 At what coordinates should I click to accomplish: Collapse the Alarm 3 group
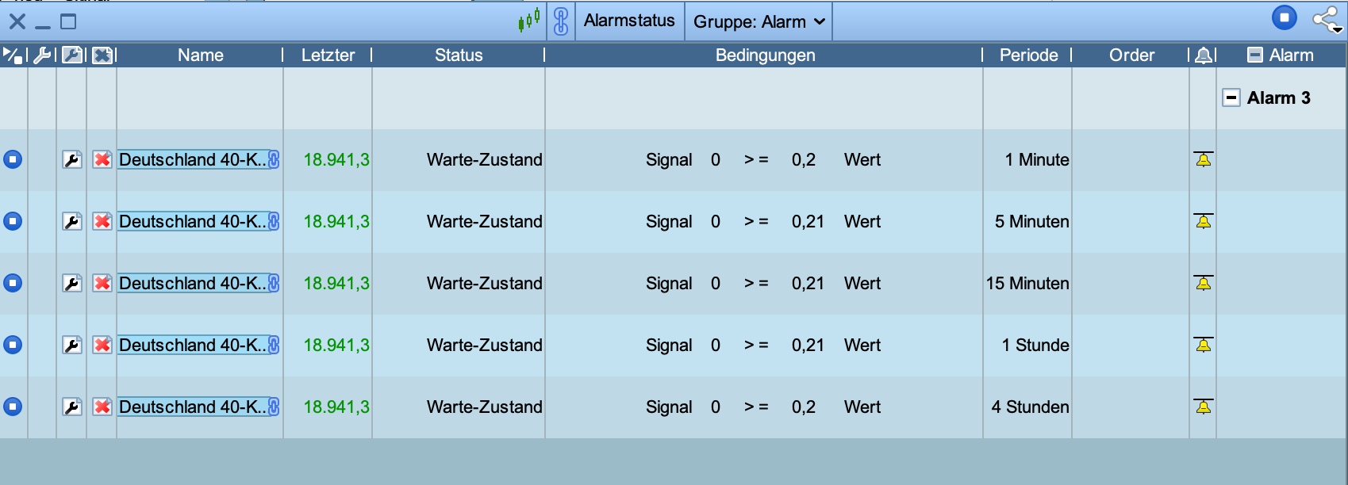tap(1231, 98)
